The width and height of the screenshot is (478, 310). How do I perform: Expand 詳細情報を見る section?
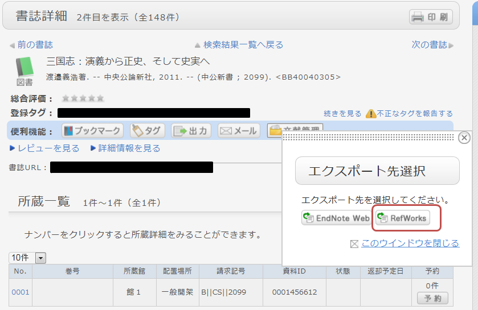coord(125,148)
